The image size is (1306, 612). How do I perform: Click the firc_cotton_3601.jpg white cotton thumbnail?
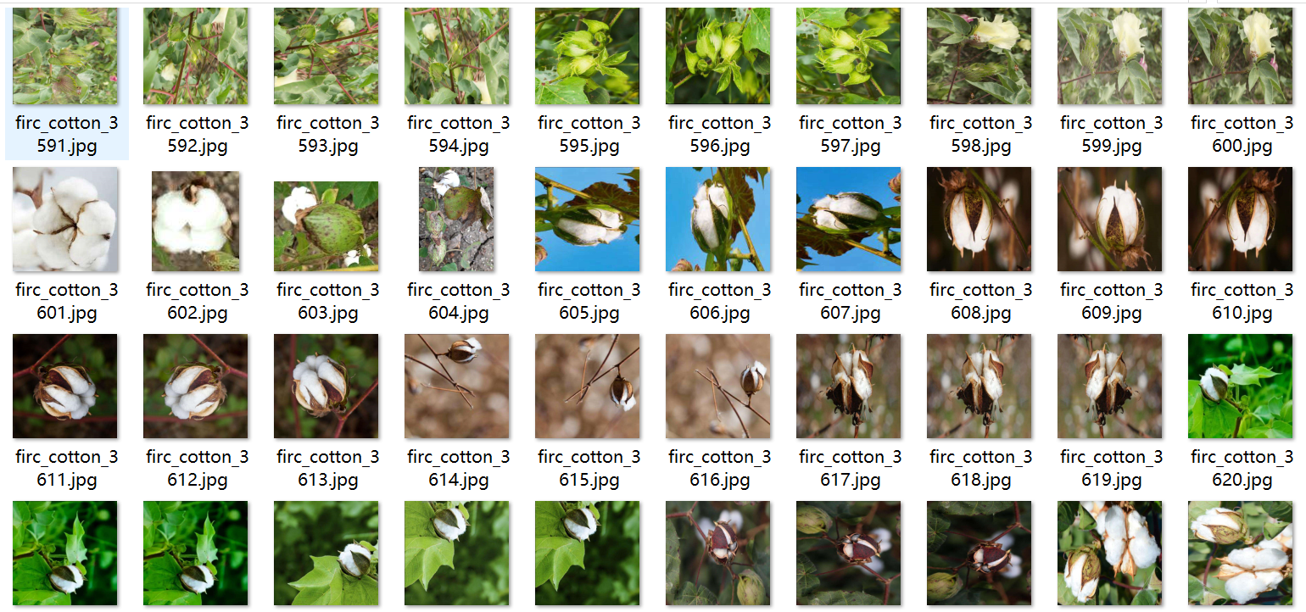pyautogui.click(x=65, y=219)
